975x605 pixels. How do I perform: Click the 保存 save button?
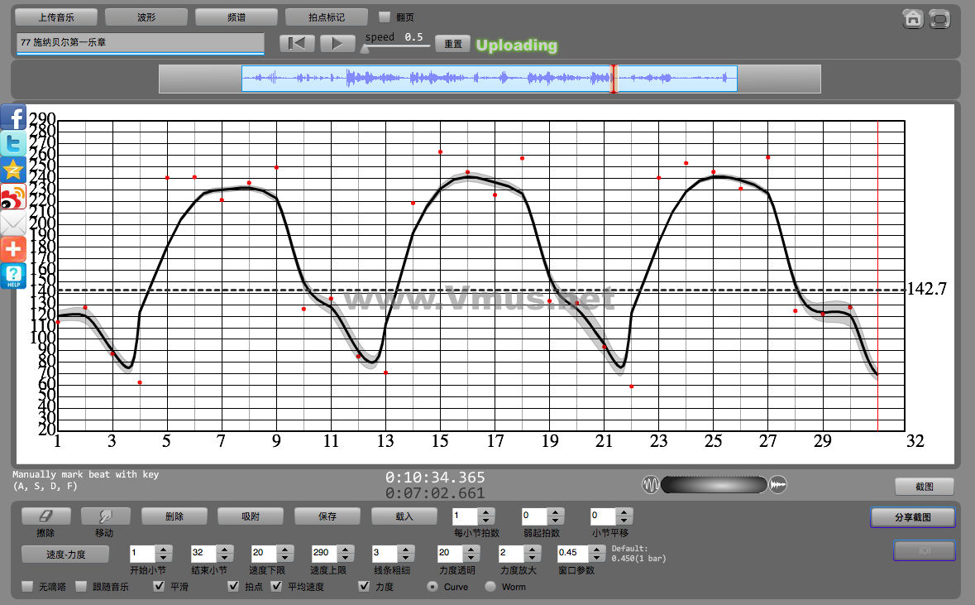[327, 516]
